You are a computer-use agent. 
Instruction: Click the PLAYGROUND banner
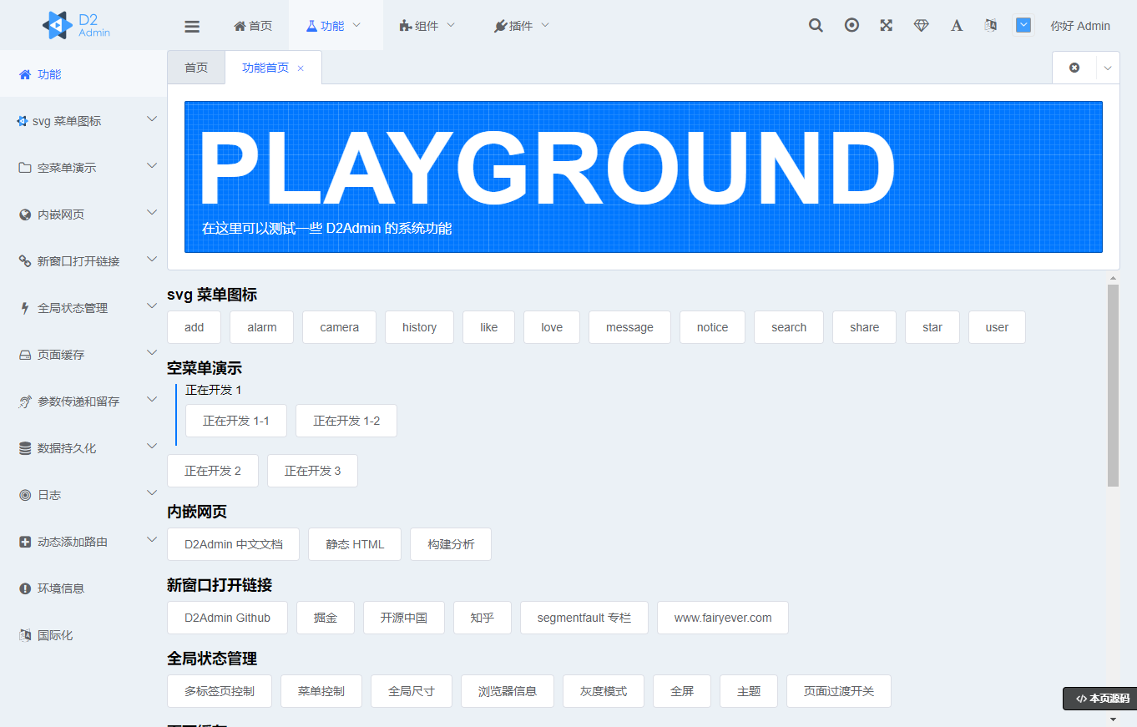point(644,177)
